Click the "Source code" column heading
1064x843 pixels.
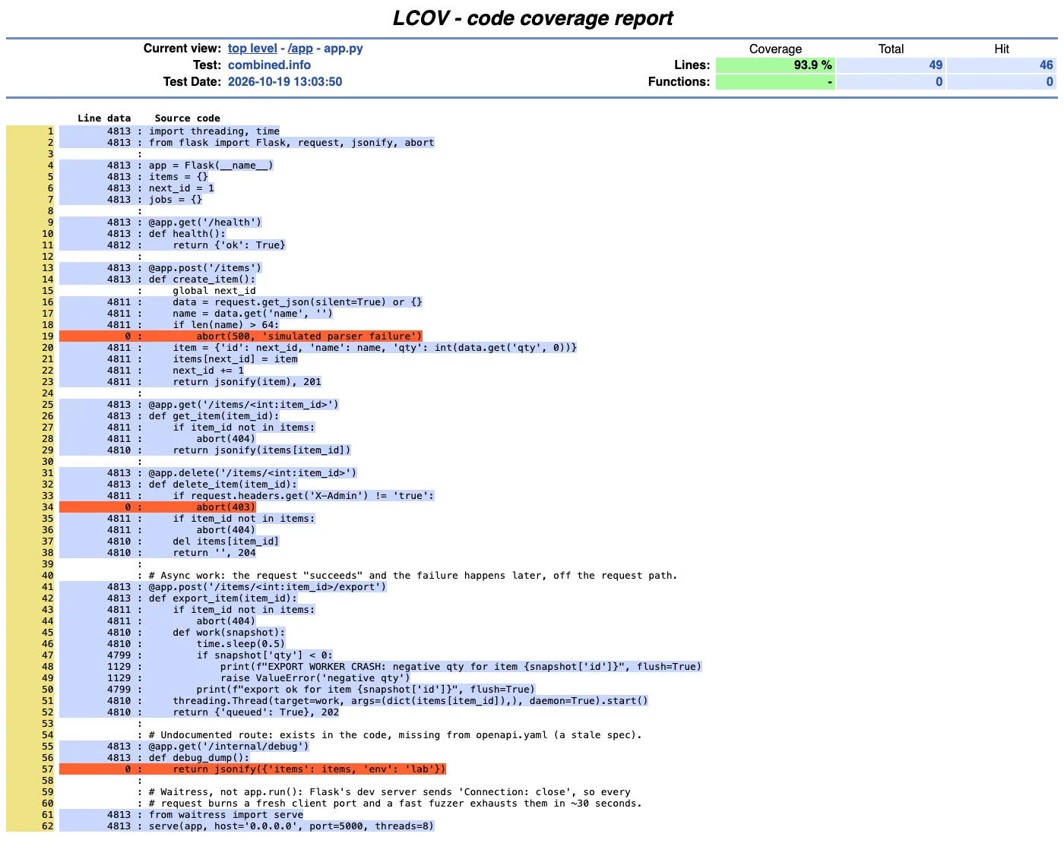[x=187, y=118]
